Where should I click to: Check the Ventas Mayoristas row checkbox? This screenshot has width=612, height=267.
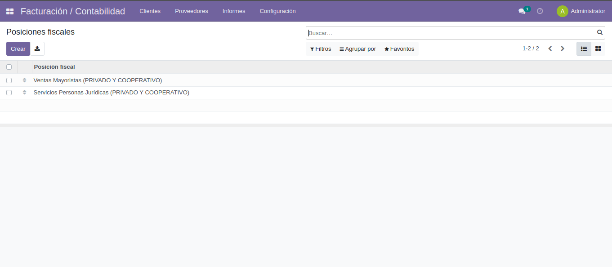click(x=9, y=80)
